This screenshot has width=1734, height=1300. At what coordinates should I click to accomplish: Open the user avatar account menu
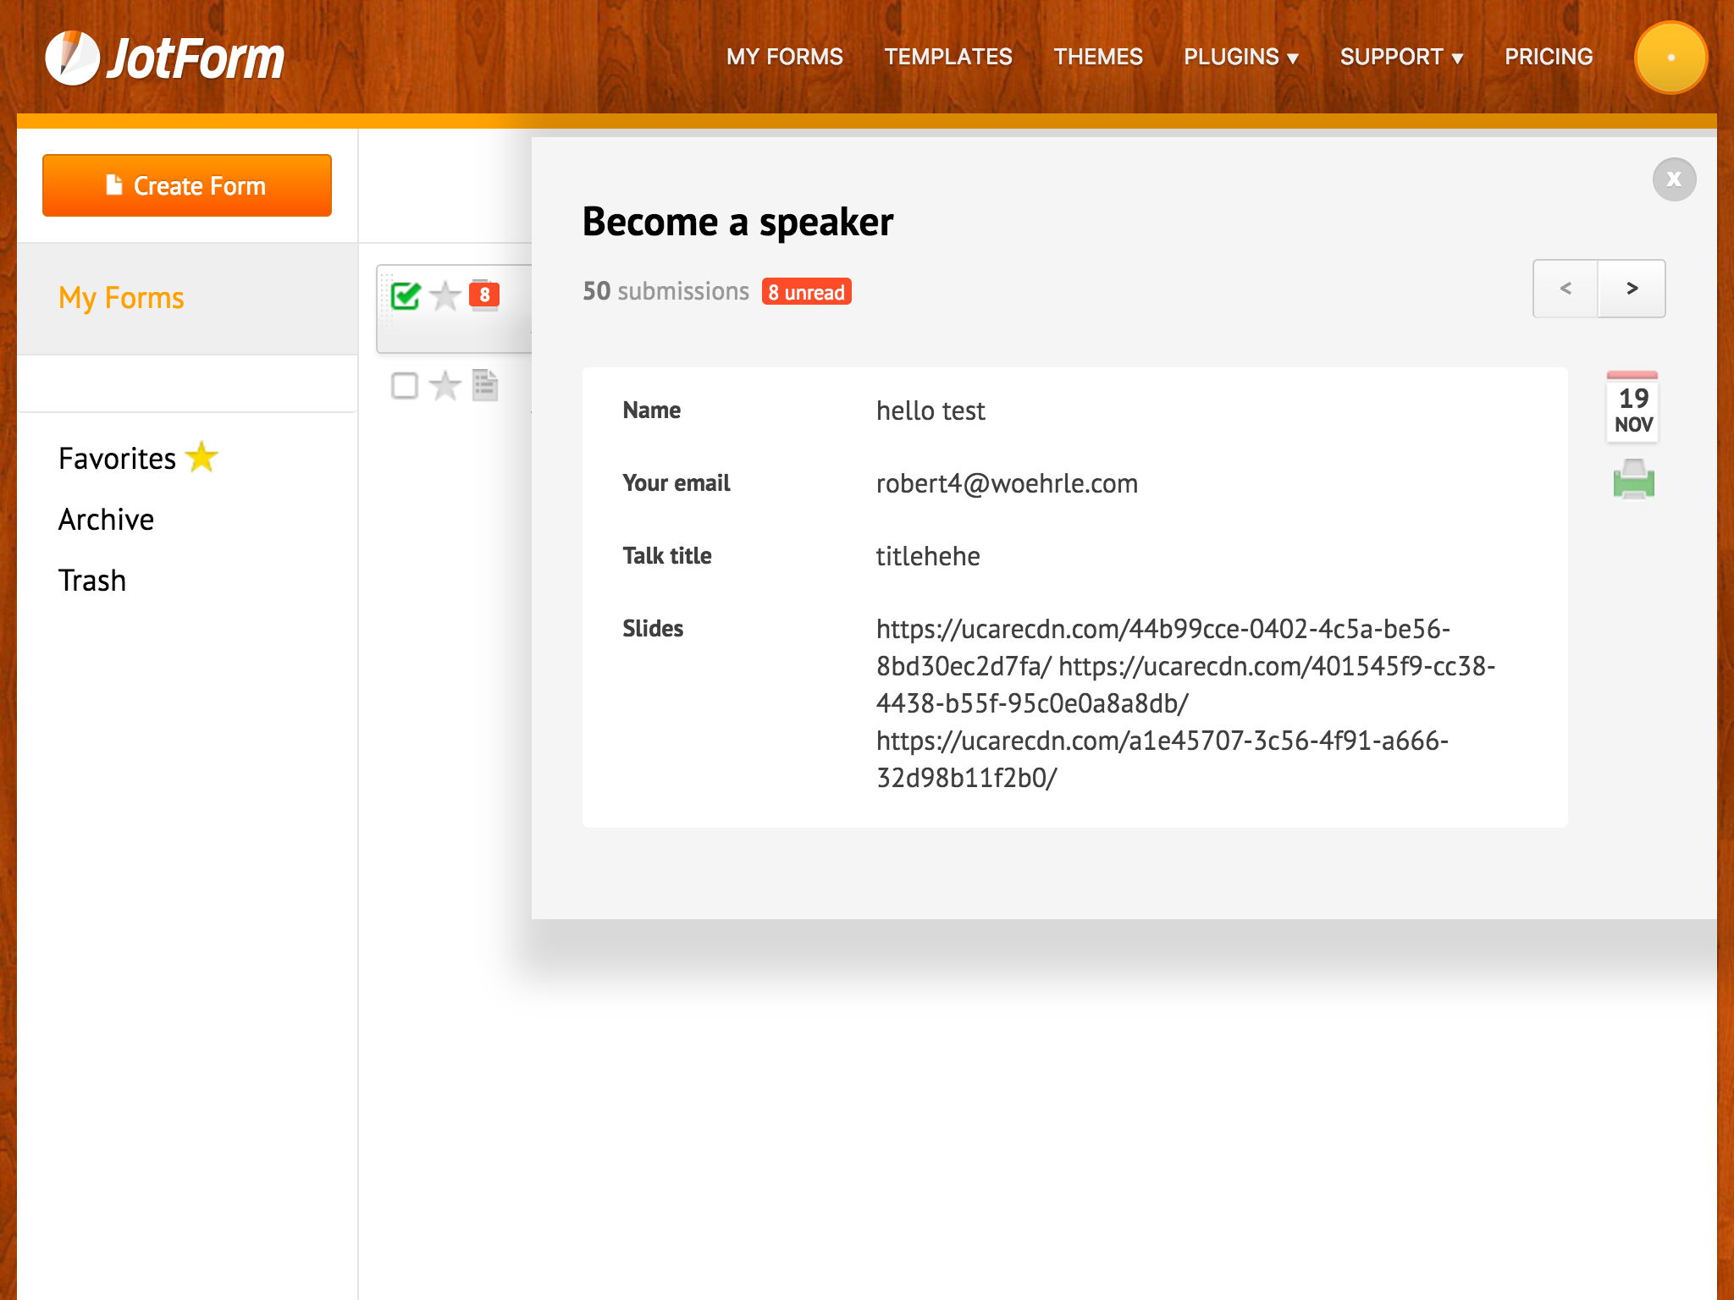[1670, 58]
